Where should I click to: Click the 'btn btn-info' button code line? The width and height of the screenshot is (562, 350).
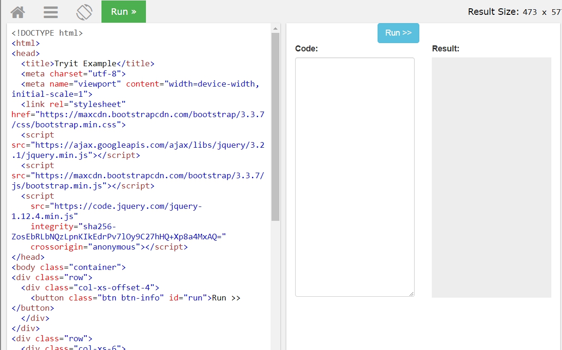point(135,298)
